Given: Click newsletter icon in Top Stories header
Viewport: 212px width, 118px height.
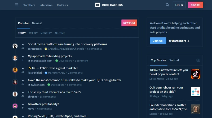Looking at the screenshot, I should [198, 60].
